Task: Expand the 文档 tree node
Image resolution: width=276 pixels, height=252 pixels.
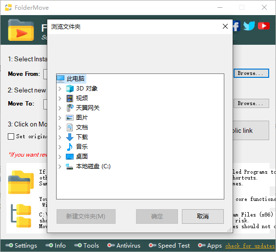Action: [60, 127]
